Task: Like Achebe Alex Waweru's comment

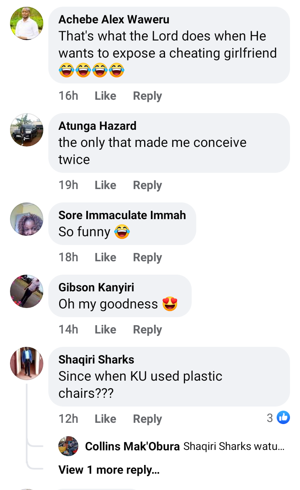Action: (x=105, y=96)
